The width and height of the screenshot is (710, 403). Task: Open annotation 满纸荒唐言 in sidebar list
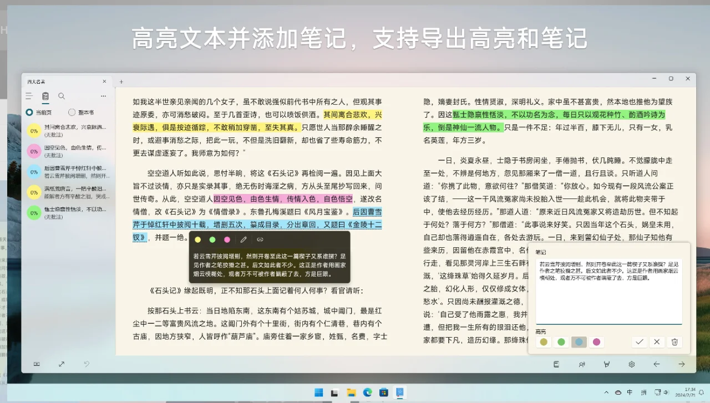[69, 192]
